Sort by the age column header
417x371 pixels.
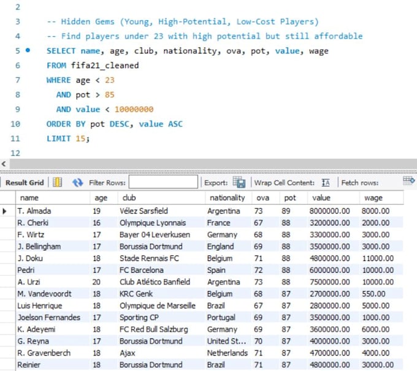[104, 198]
